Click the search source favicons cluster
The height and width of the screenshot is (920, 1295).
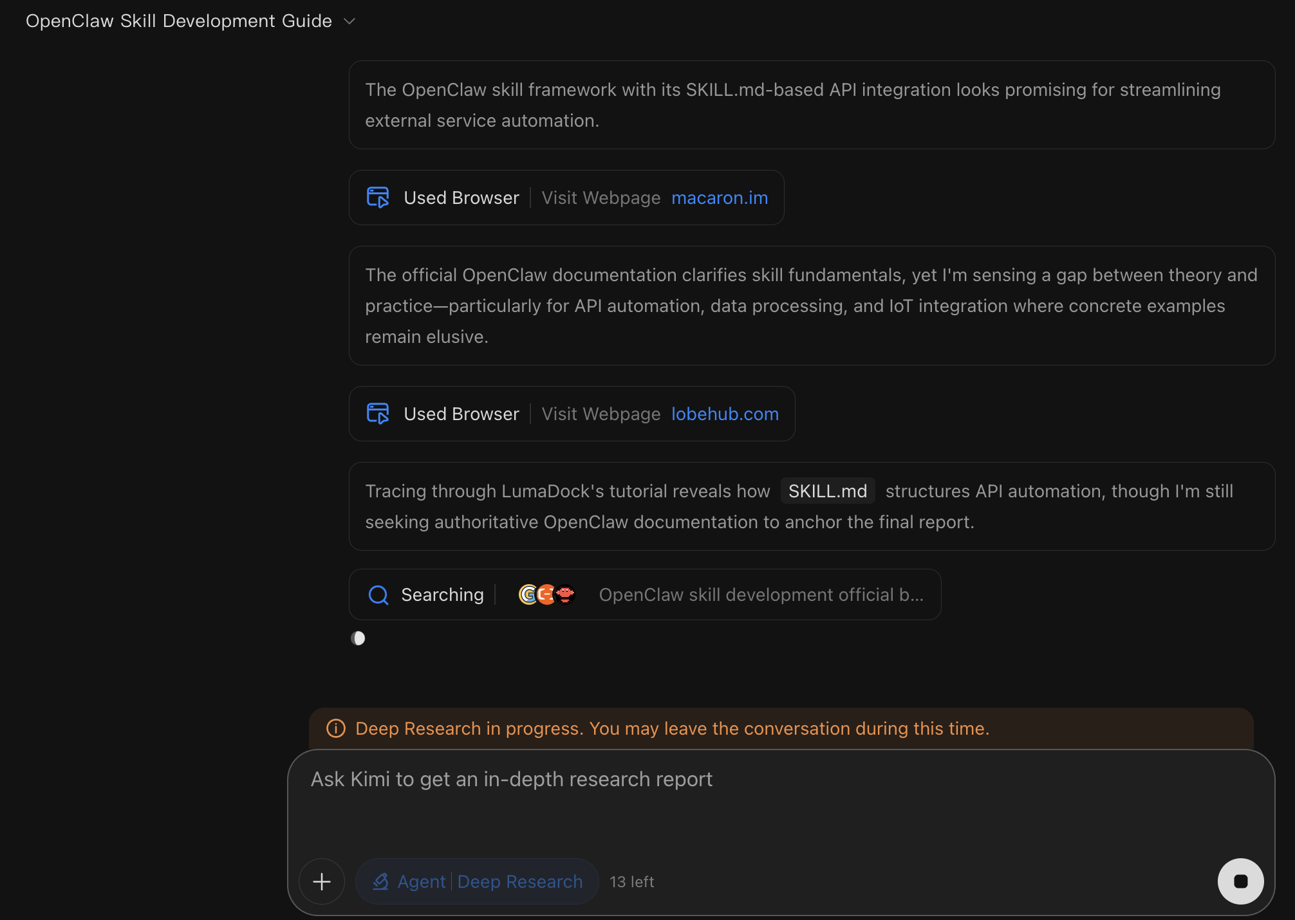[x=546, y=594]
